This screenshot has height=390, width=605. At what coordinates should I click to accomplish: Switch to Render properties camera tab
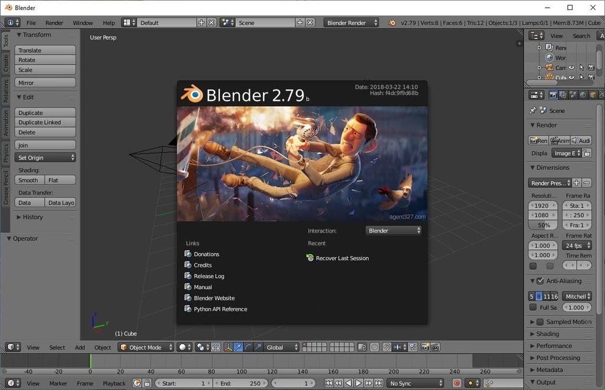point(553,95)
